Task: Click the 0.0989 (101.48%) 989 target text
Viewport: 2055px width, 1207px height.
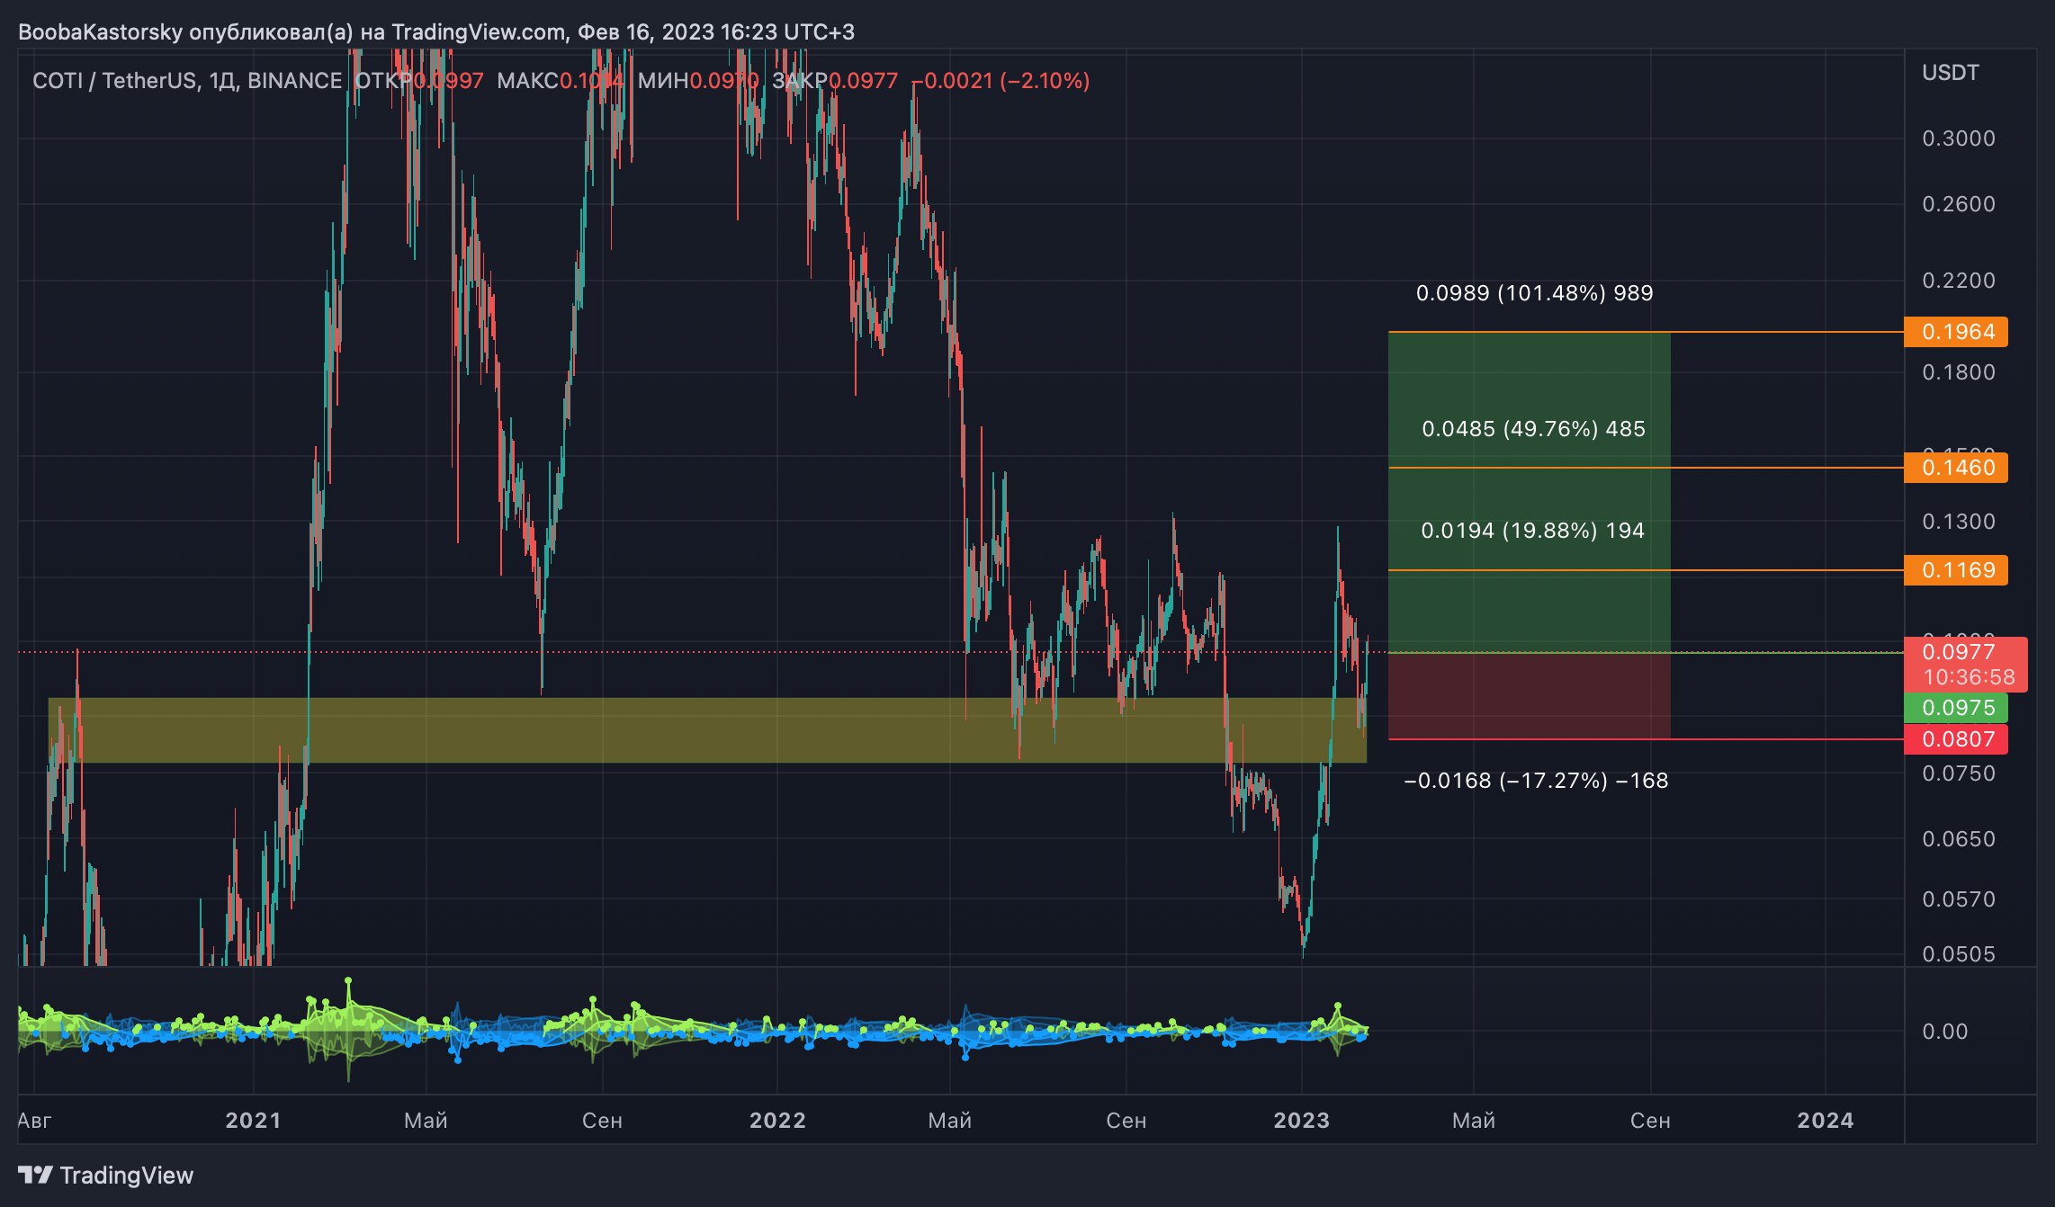Action: click(1534, 293)
